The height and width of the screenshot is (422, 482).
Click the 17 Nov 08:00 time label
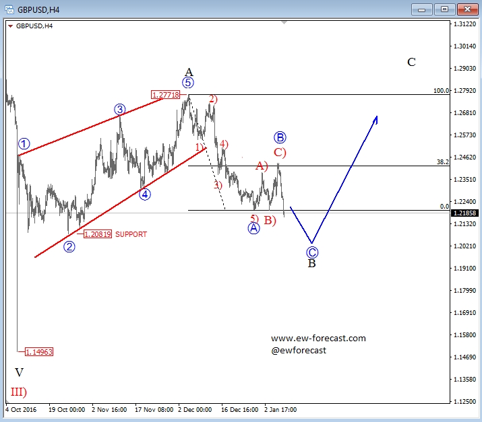[154, 410]
